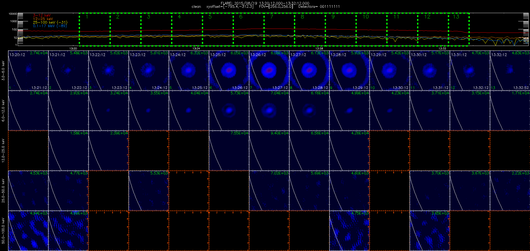Open the 50.0-100.0 keV image with peak 3.65E+03
This screenshot has width=530, height=251.
pyautogui.click(x=430, y=231)
